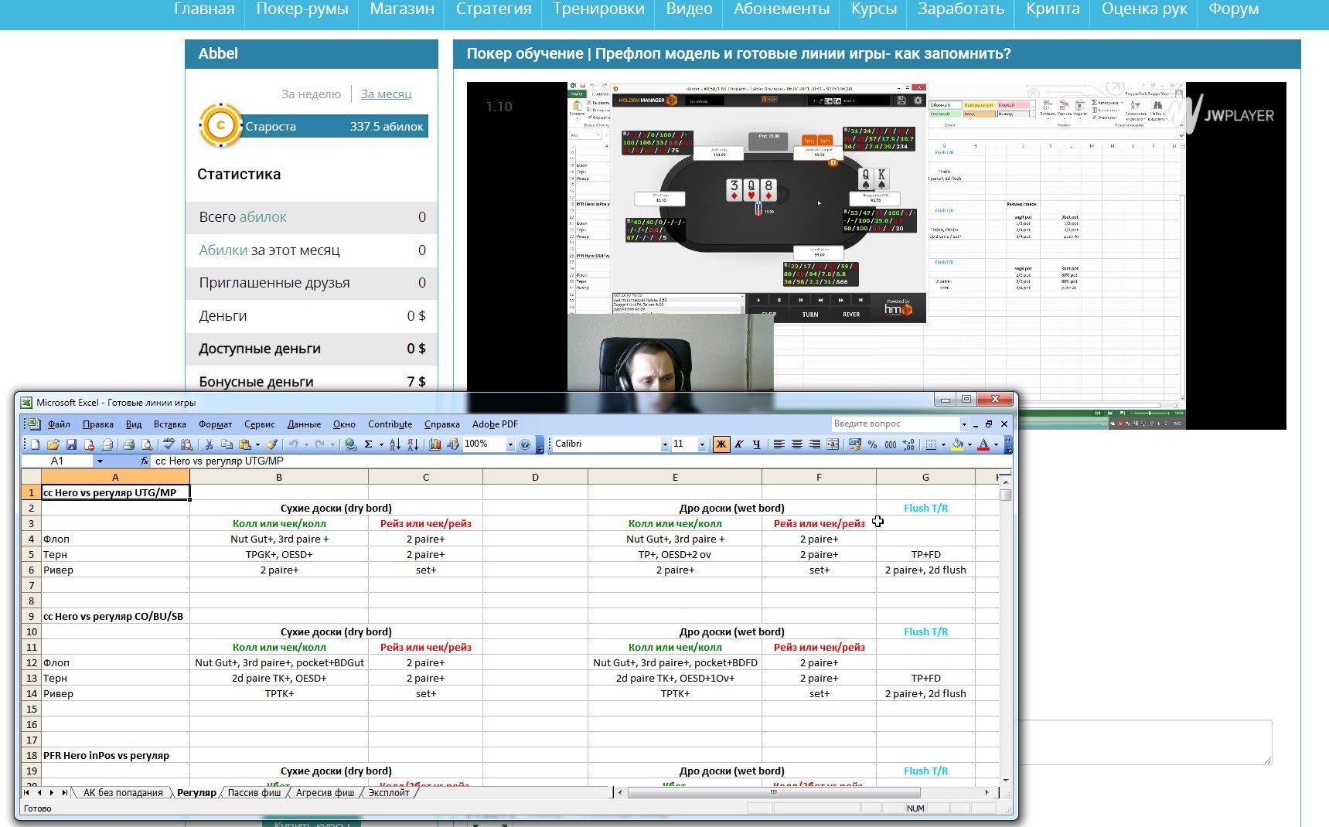Center cell text horizontally
1329x827 pixels.
(797, 444)
